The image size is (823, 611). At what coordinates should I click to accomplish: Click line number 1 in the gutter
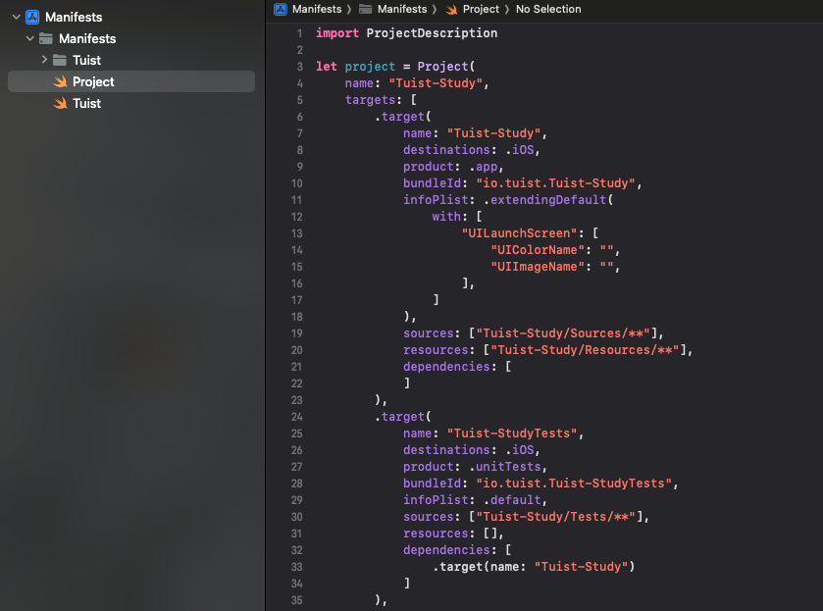pyautogui.click(x=300, y=33)
